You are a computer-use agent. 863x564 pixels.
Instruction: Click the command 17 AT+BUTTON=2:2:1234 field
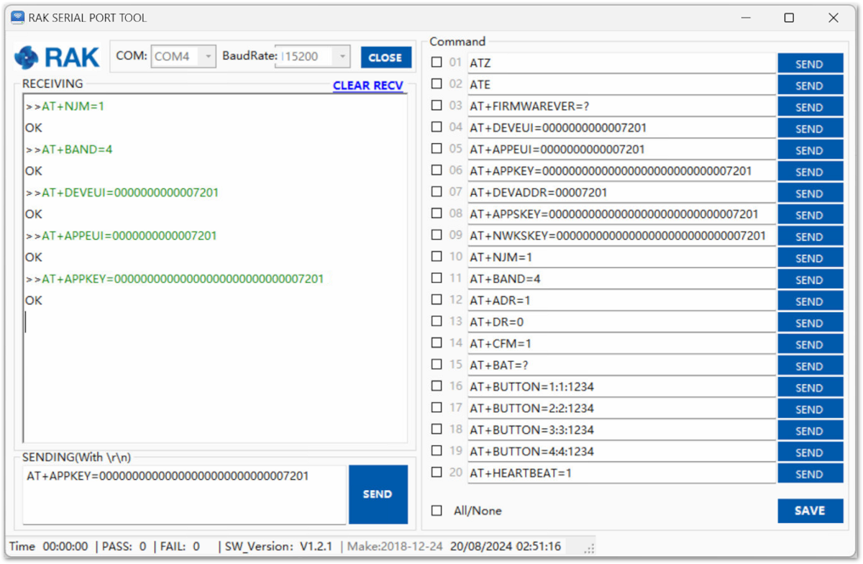click(621, 409)
